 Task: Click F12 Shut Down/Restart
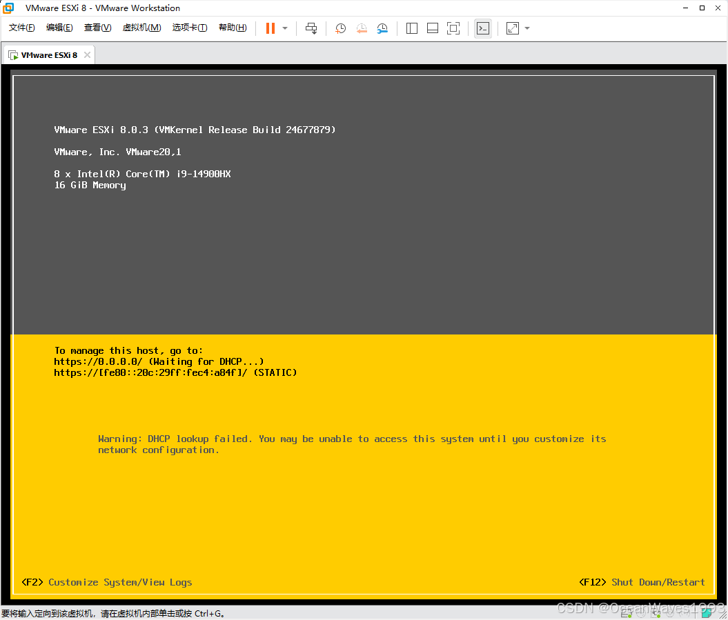(x=642, y=582)
